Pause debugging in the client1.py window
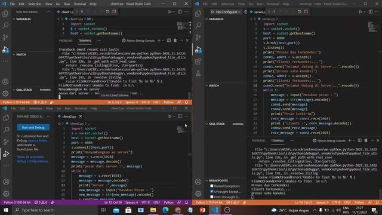 pos(82,12)
